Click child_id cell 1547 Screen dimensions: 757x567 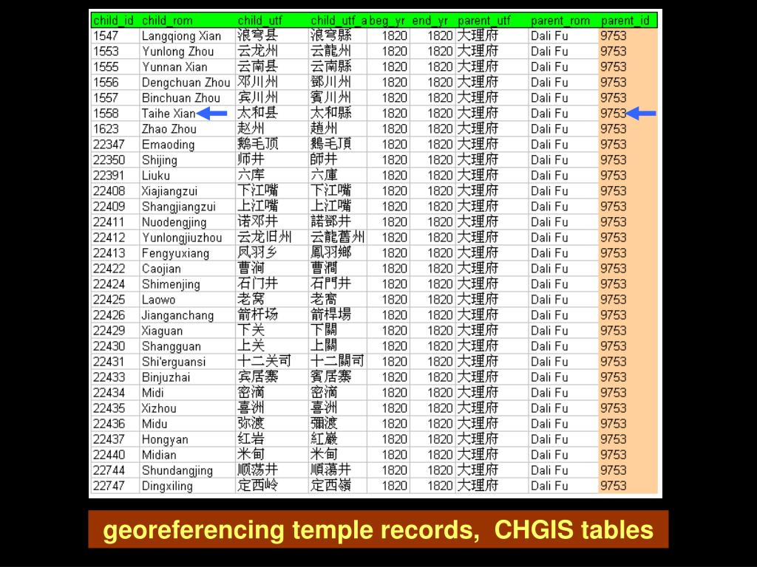pos(115,36)
